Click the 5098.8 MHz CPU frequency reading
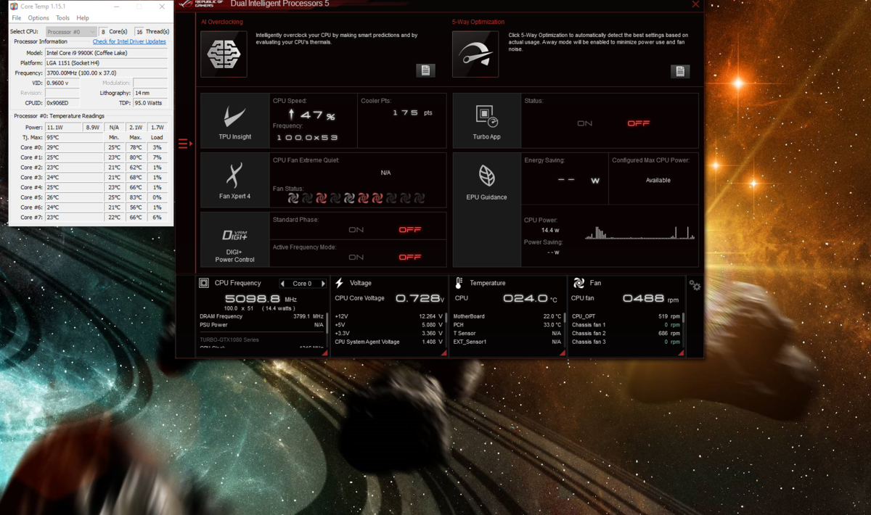This screenshot has height=515, width=871. (261, 299)
